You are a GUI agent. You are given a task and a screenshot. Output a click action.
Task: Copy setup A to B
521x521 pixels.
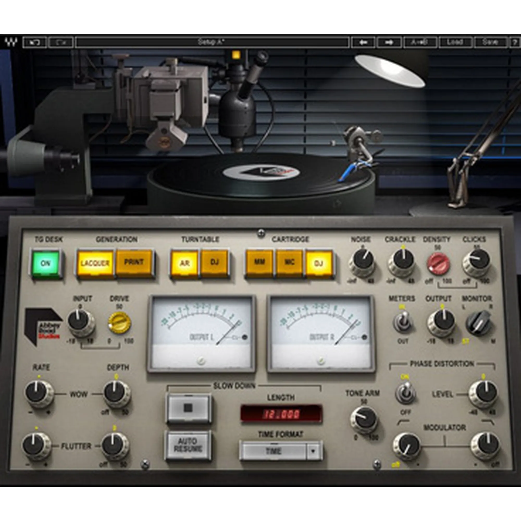click(420, 42)
